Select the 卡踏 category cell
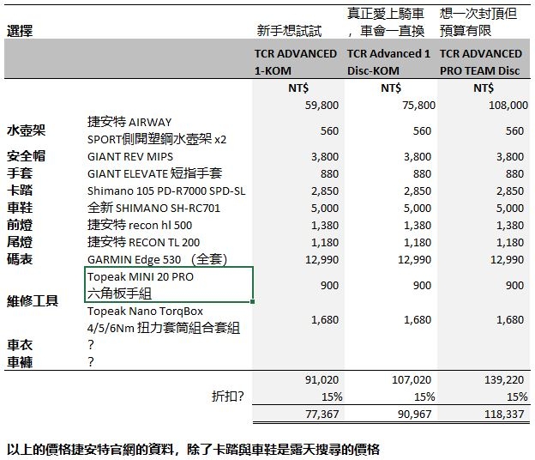Viewport: 535px width, 460px height. [20, 191]
